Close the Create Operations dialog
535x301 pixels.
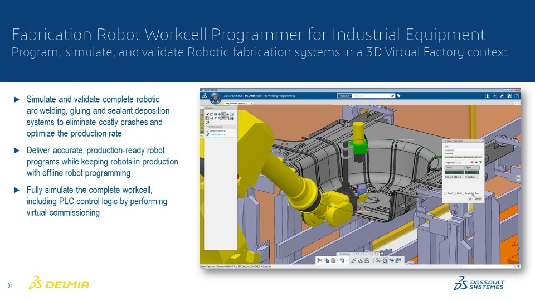(x=483, y=141)
